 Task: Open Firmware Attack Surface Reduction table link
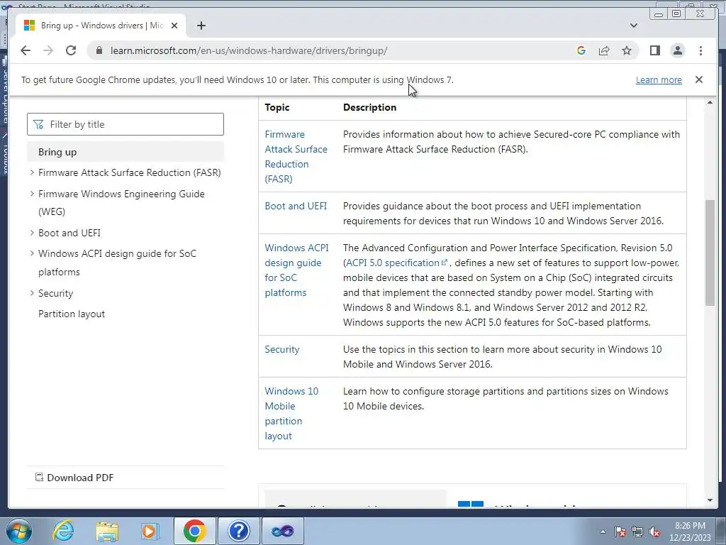296,157
